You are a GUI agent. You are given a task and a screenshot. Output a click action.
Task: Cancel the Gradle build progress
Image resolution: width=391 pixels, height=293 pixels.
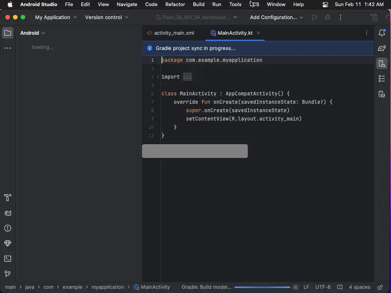coord(295,287)
